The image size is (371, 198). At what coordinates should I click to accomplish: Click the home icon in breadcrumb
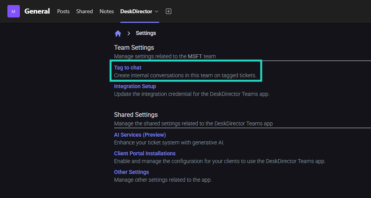[x=118, y=33]
